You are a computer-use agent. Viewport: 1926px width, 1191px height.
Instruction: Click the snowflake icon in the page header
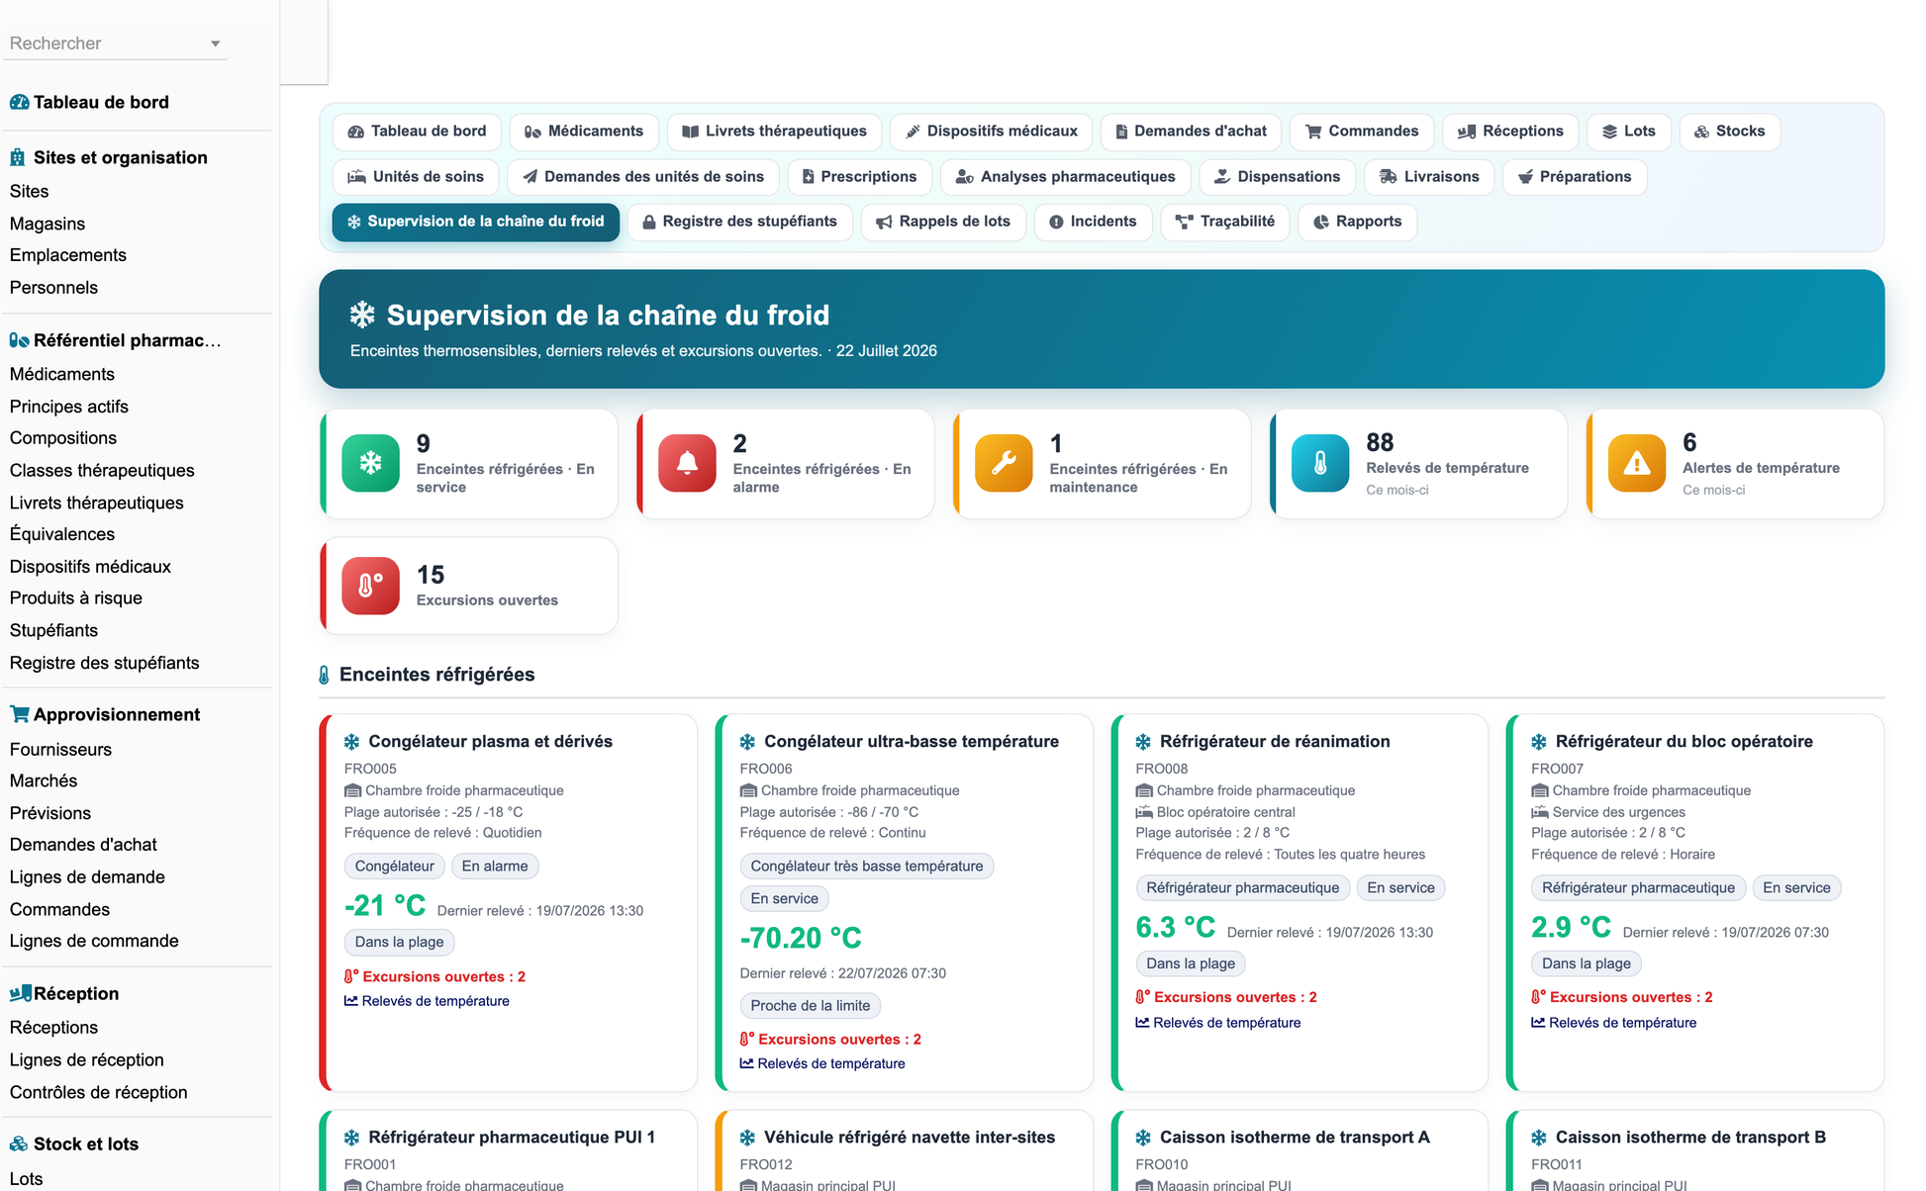tap(362, 315)
